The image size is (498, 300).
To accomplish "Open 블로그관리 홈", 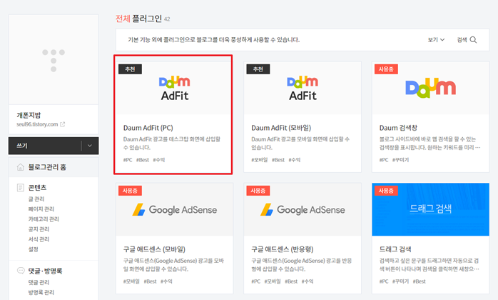I will point(47,167).
